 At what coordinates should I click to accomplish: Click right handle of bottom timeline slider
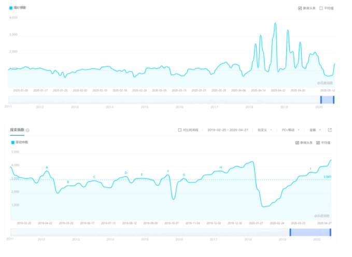tap(330, 232)
